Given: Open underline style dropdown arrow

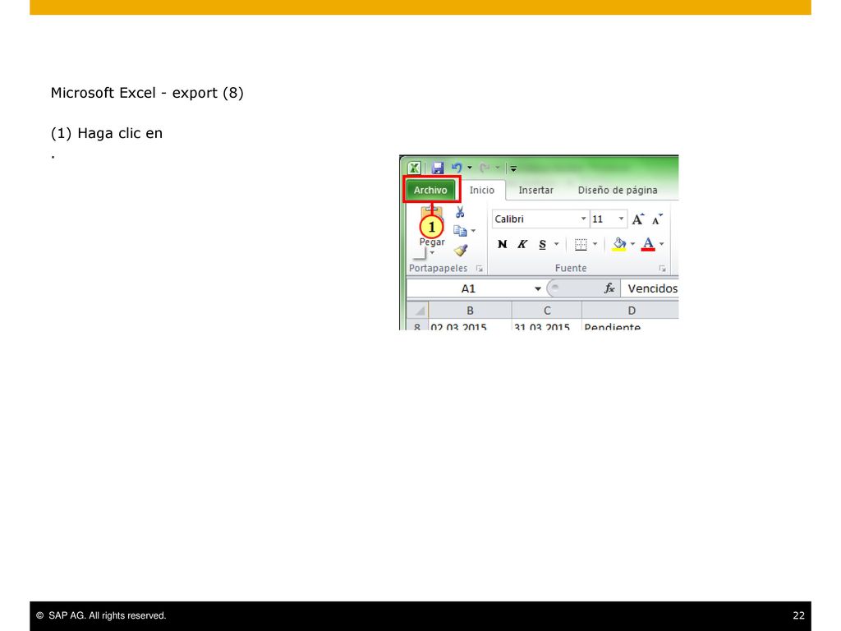Looking at the screenshot, I should (x=556, y=244).
